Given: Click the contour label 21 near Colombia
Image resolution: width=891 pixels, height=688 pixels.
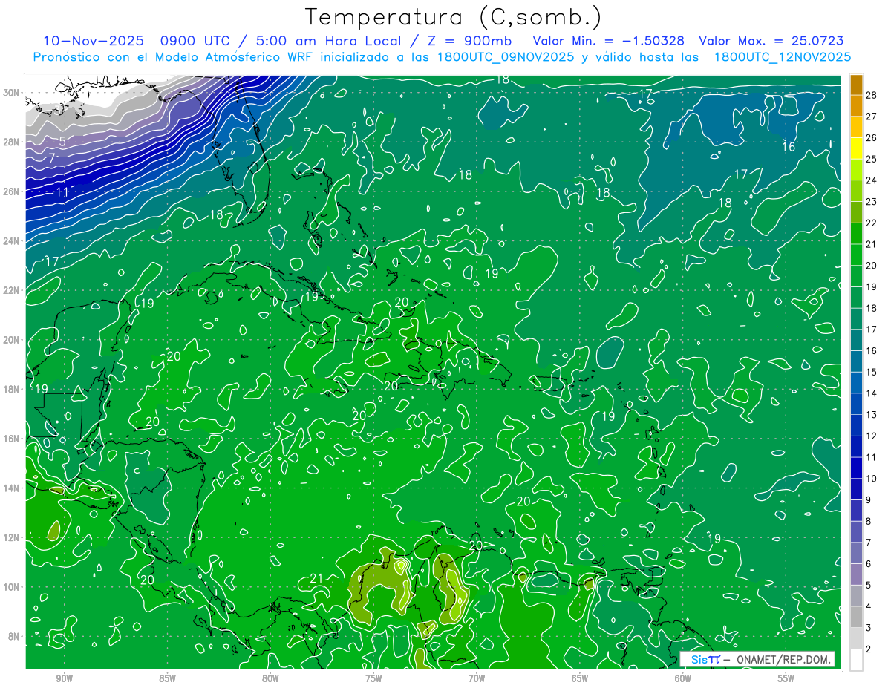Looking at the screenshot, I should coord(316,579).
